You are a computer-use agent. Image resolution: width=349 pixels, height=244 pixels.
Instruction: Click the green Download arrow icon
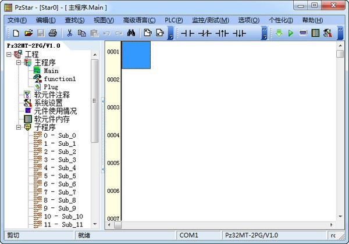coord(279,33)
